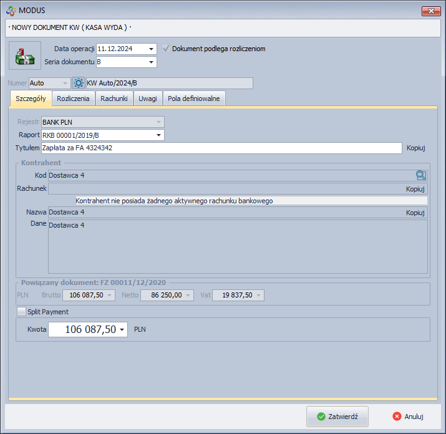Click the gear icon next to document number
446x434 pixels.
79,83
